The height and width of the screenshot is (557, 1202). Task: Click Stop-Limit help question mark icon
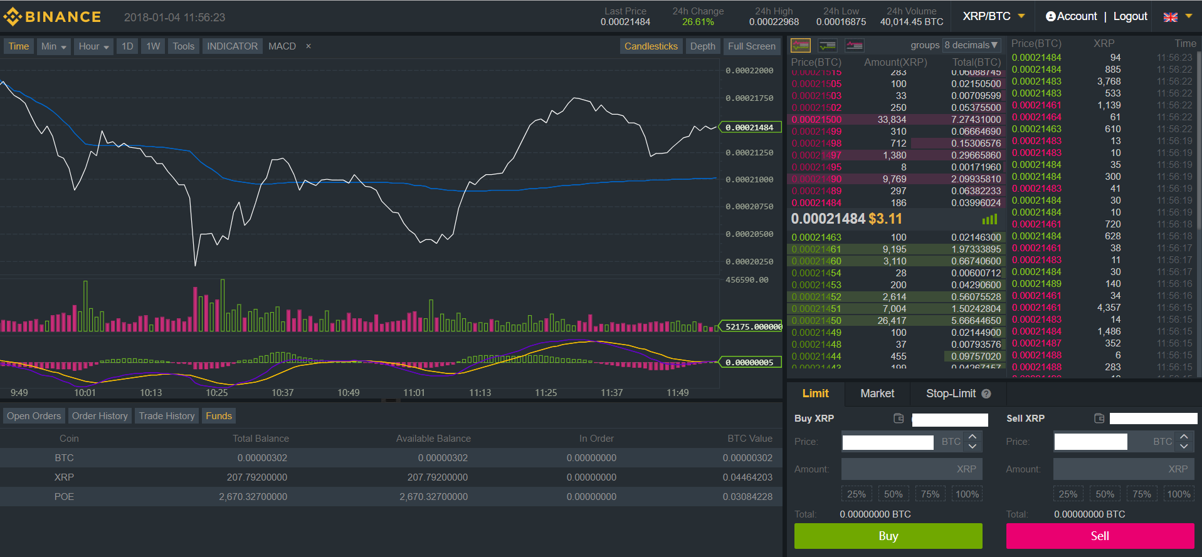pos(986,393)
